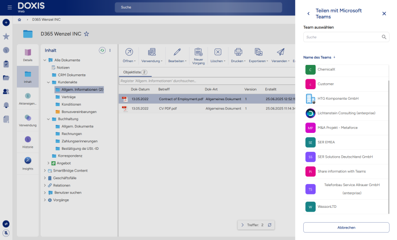
Task: Click the plus create icon in left sidebar
Action: coord(6,22)
